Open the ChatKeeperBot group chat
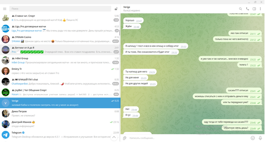 60,82
